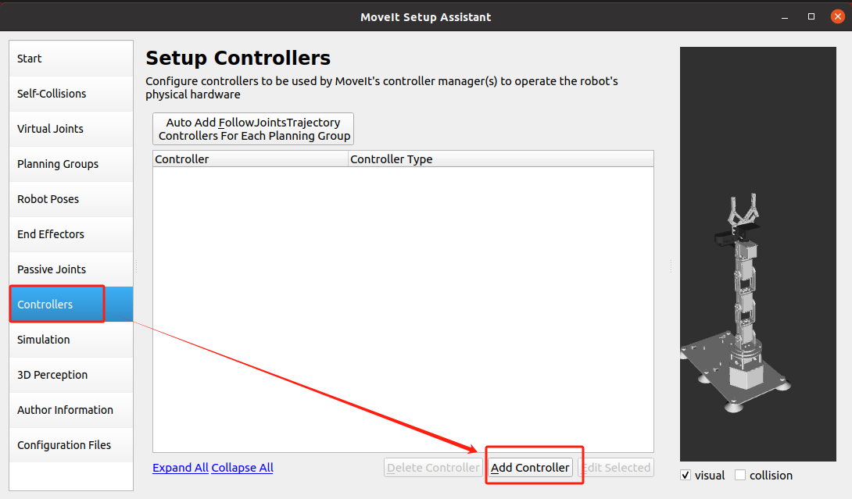The width and height of the screenshot is (852, 499).
Task: Open the End Effectors step
Action: pos(71,234)
